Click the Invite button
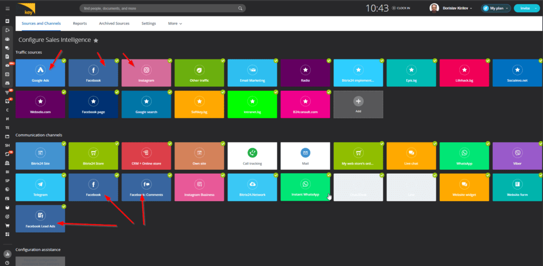Screen dimensions: 543x266 526,8
